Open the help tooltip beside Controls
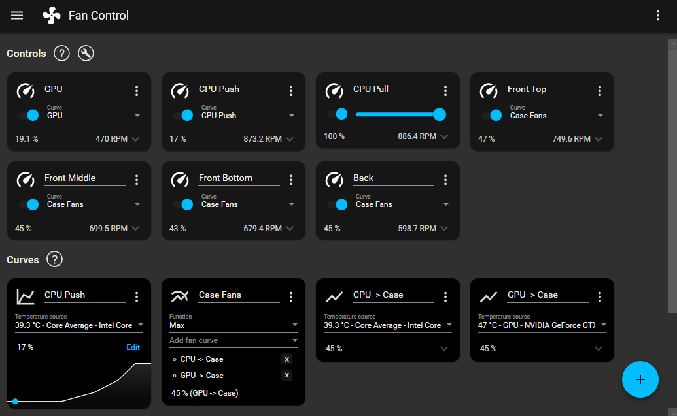This screenshot has height=416, width=677. [61, 54]
